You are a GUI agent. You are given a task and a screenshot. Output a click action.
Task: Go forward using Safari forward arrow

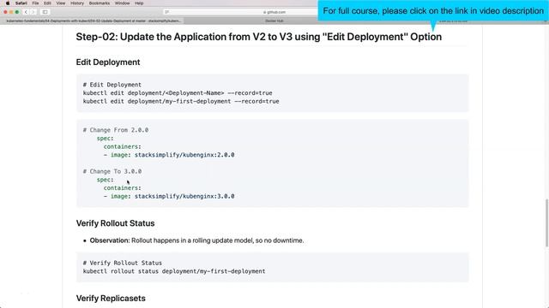point(33,12)
